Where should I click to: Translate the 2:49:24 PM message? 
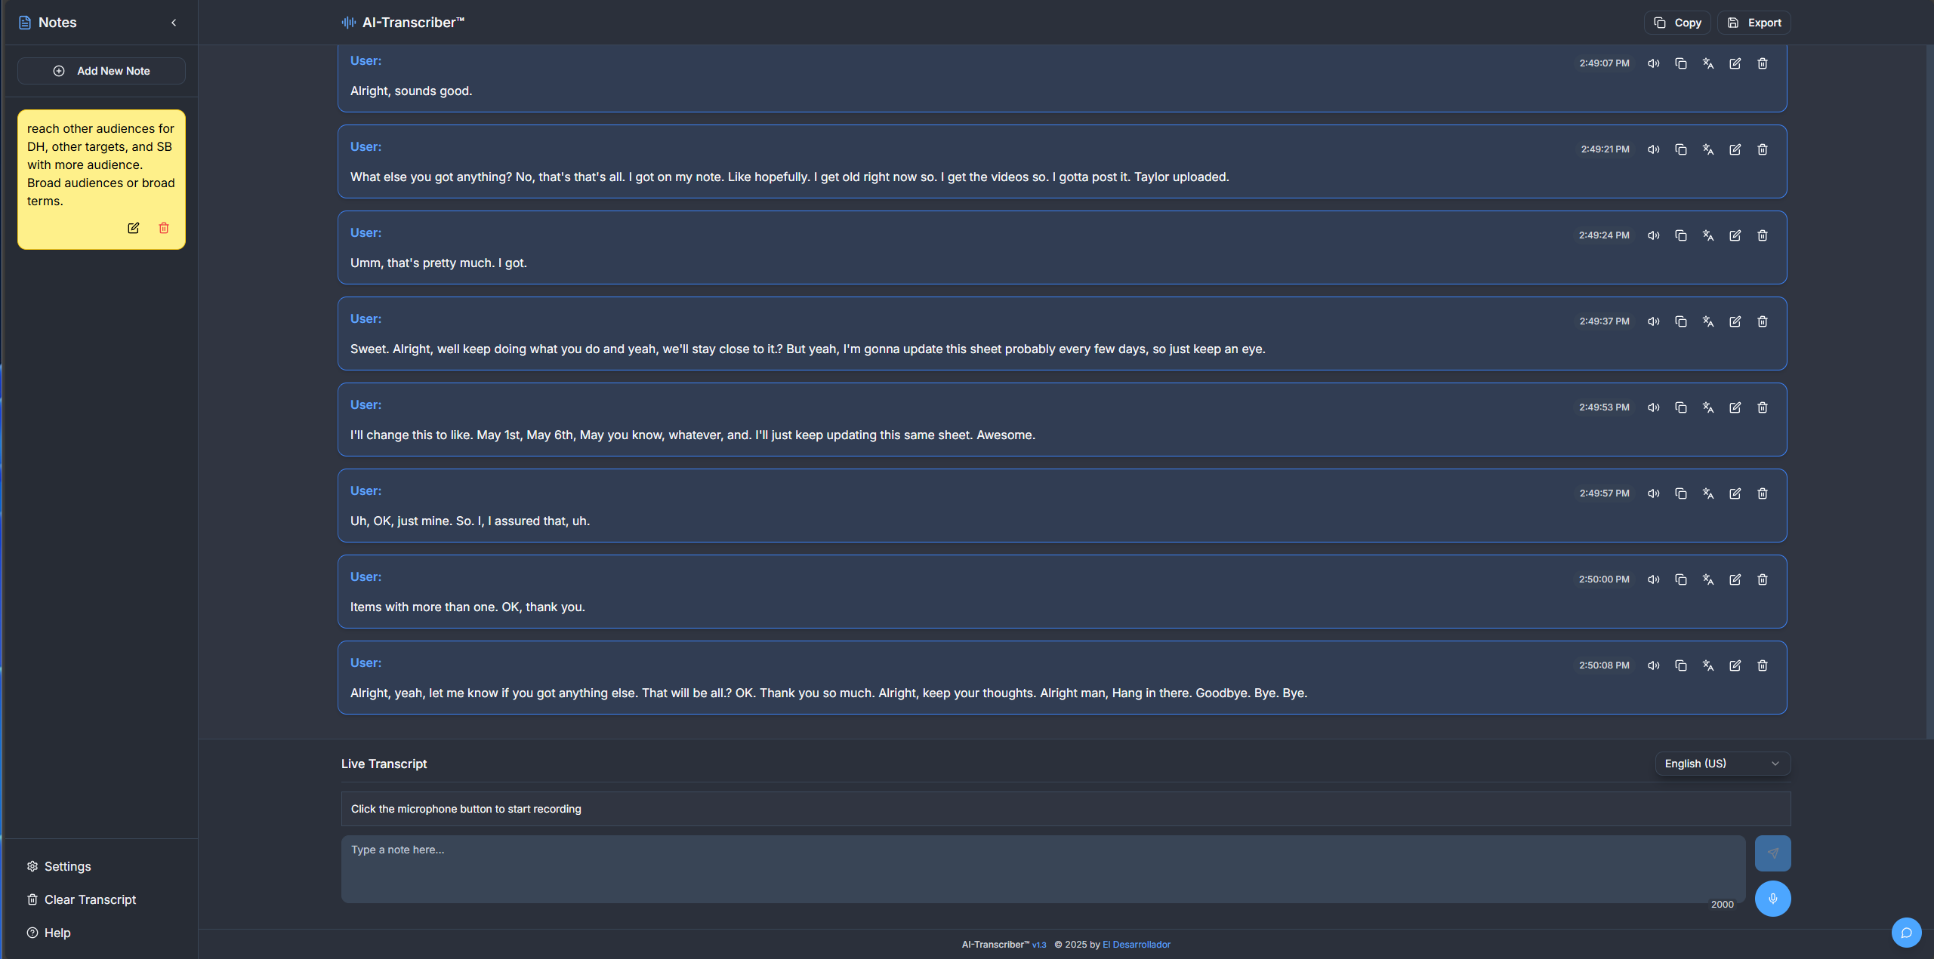[1707, 235]
